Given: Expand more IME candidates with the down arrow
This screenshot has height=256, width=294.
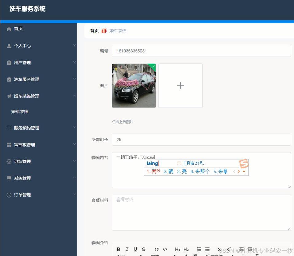Looking at the screenshot, I should point(244,171).
